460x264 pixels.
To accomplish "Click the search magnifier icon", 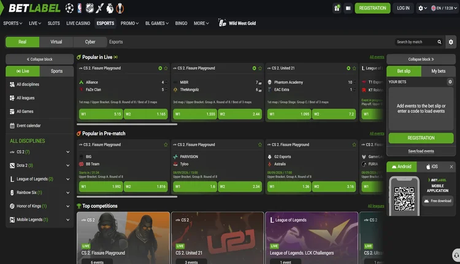I will pyautogui.click(x=439, y=42).
